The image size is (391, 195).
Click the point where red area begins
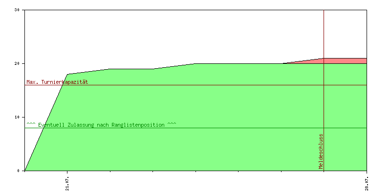(283, 63)
